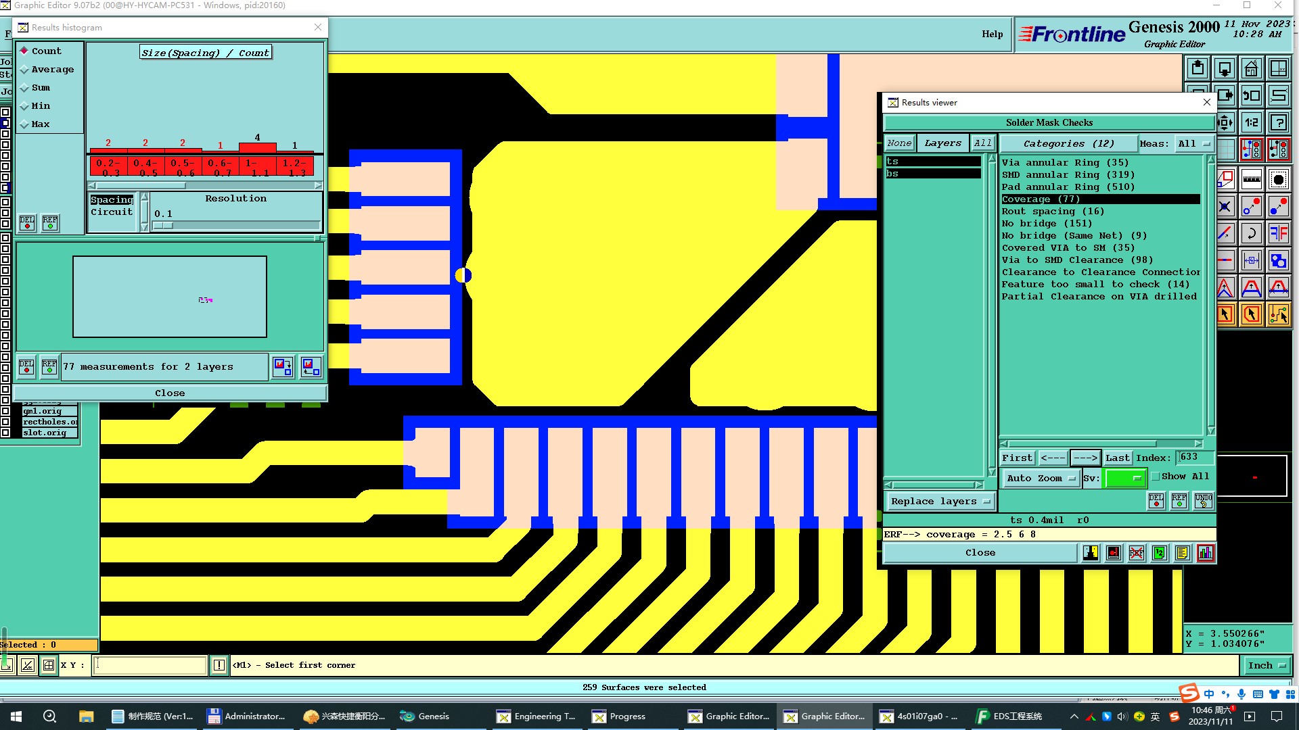The image size is (1299, 730).
Task: Select Circuit in histogram attribute list
Action: pyautogui.click(x=112, y=212)
